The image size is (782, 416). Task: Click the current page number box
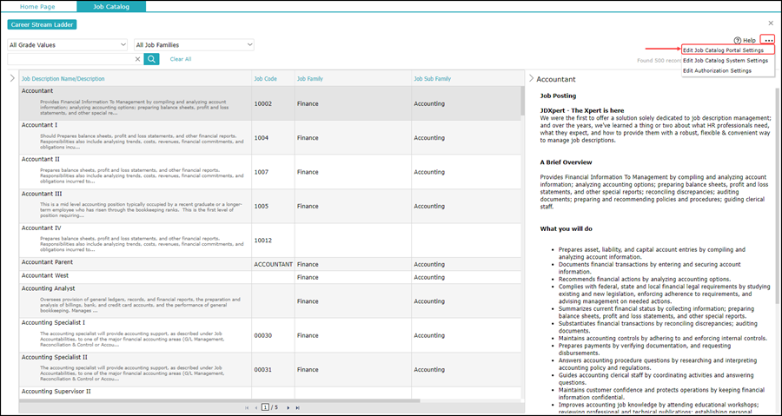point(266,407)
